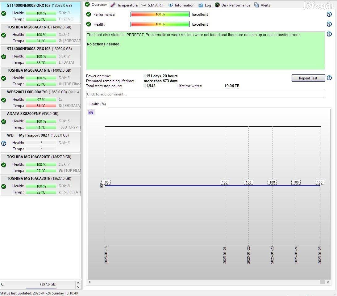
Task: Open help for disk status text box
Action: click(x=329, y=34)
